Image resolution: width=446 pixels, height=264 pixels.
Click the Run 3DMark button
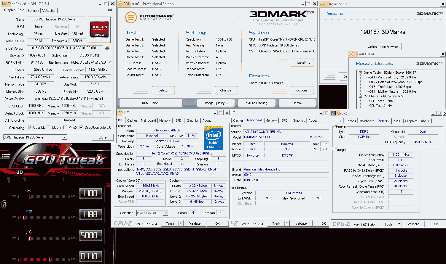(151, 103)
